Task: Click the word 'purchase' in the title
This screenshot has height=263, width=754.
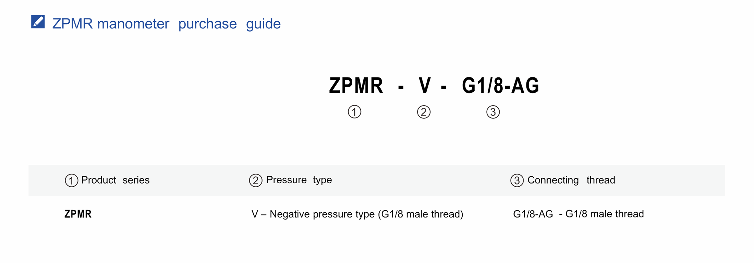Action: click(x=207, y=24)
